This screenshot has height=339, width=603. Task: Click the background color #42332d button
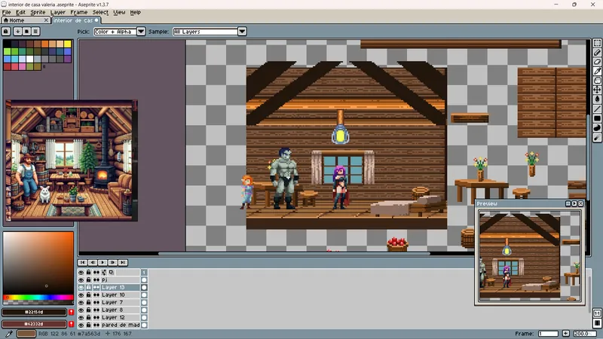pyautogui.click(x=34, y=324)
